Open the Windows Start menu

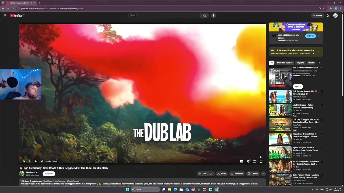(x=127, y=190)
